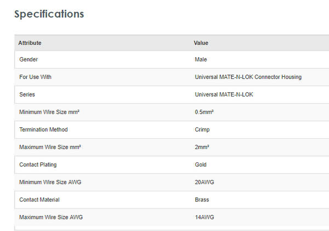This screenshot has height=231, width=329.
Task: Select the For Use With label
Action: click(x=35, y=77)
